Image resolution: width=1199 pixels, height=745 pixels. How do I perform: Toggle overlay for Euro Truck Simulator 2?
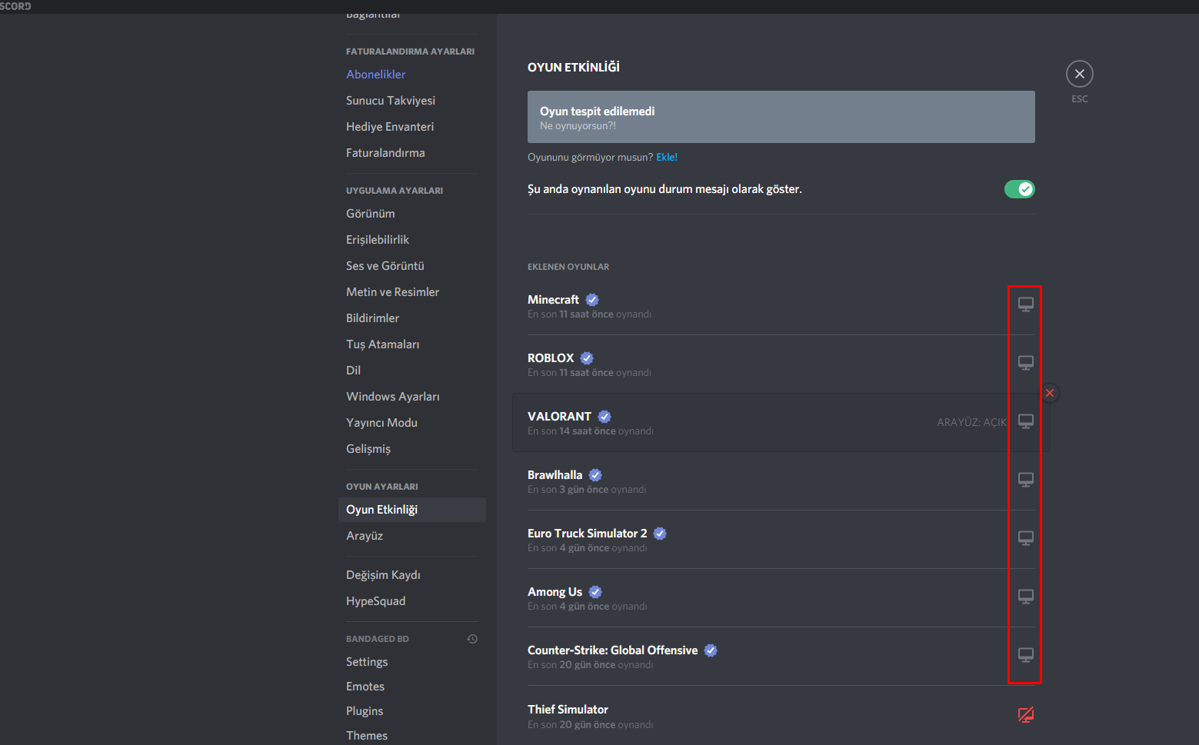[1025, 538]
